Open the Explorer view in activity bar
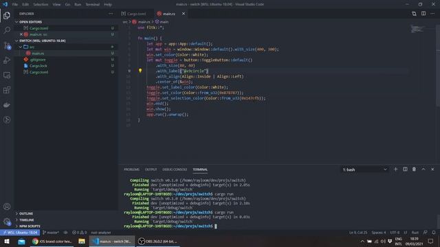This screenshot has height=247, width=440. 7,15
